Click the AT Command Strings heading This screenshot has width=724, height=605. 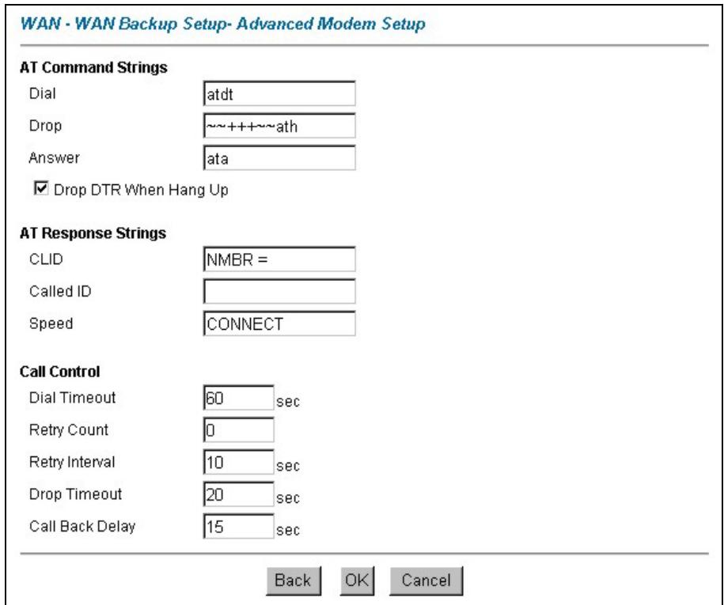tap(93, 67)
